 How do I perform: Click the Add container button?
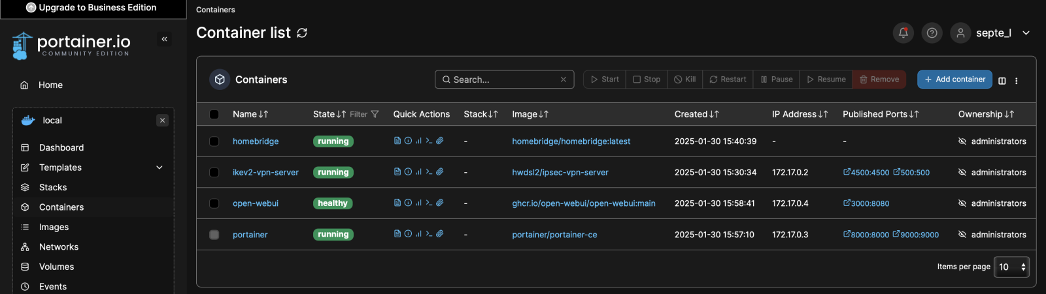pyautogui.click(x=954, y=80)
